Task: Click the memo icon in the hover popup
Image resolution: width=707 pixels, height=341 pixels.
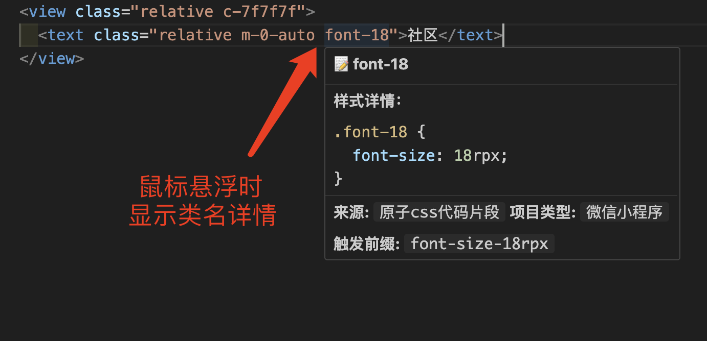Action: coord(341,64)
